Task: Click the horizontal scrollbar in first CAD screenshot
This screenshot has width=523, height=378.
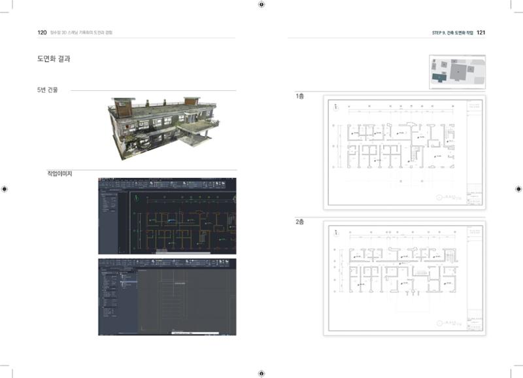Action: (183, 252)
